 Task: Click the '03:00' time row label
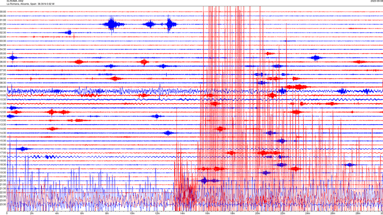[3, 37]
